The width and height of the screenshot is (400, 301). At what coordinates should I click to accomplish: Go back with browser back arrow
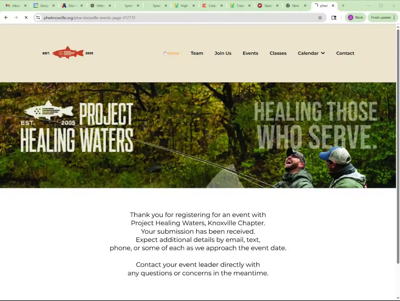click(6, 18)
